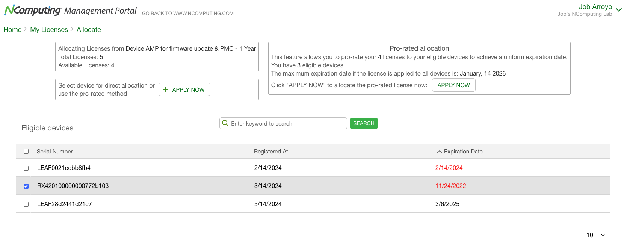Click expiration date 3/6/2025
This screenshot has width=627, height=247.
pyautogui.click(x=447, y=204)
